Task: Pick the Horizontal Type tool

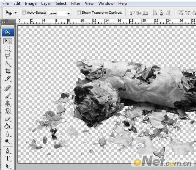Action: 8,159
